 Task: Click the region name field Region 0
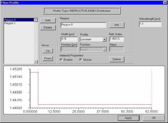point(83,25)
